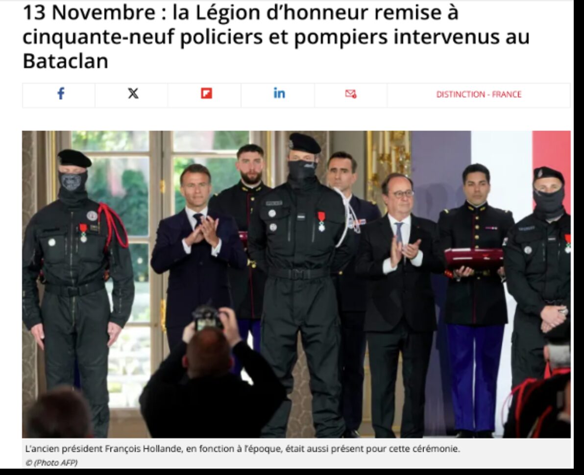The height and width of the screenshot is (475, 584).
Task: Click the red shoulder cord on left officer
Action: [x=114, y=226]
